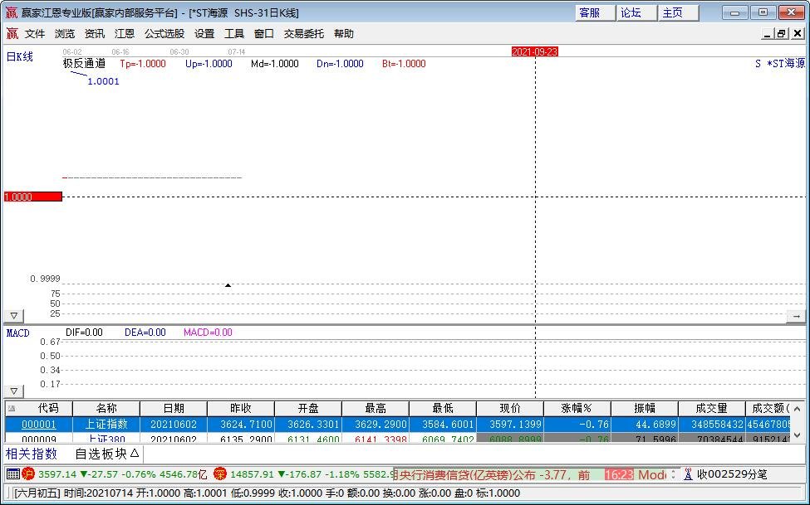Switch to the 自选板块 tab

(x=107, y=454)
